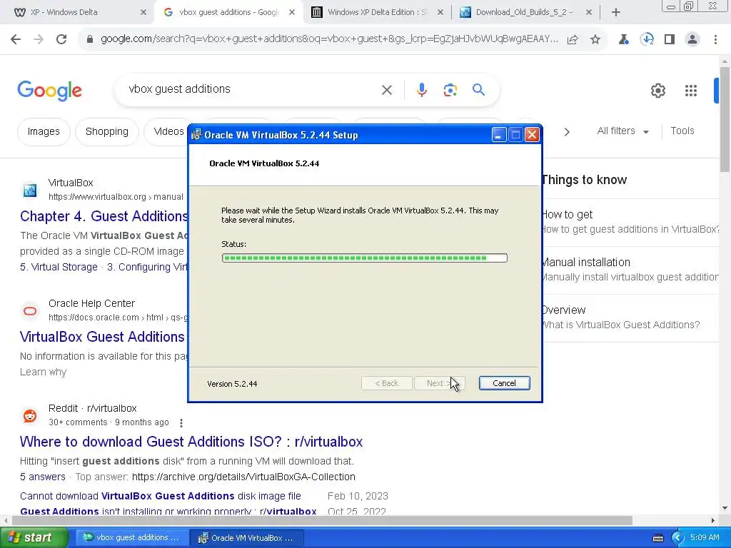
Task: Show more filter chips with right chevron
Action: coord(567,132)
